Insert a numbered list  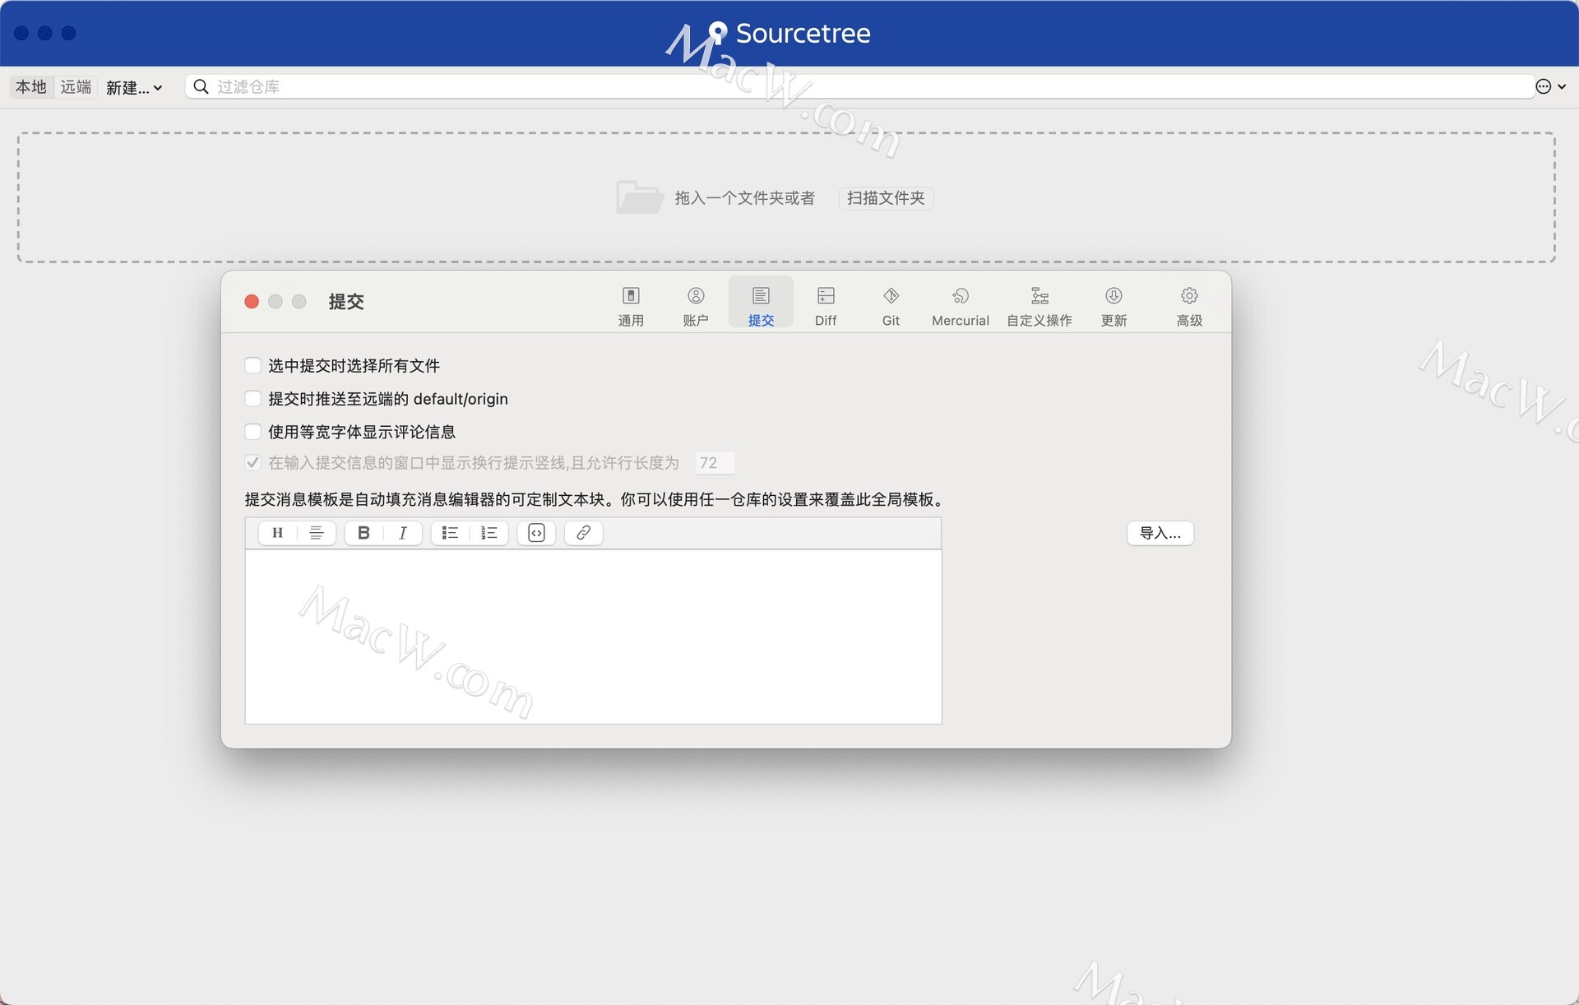pos(489,533)
